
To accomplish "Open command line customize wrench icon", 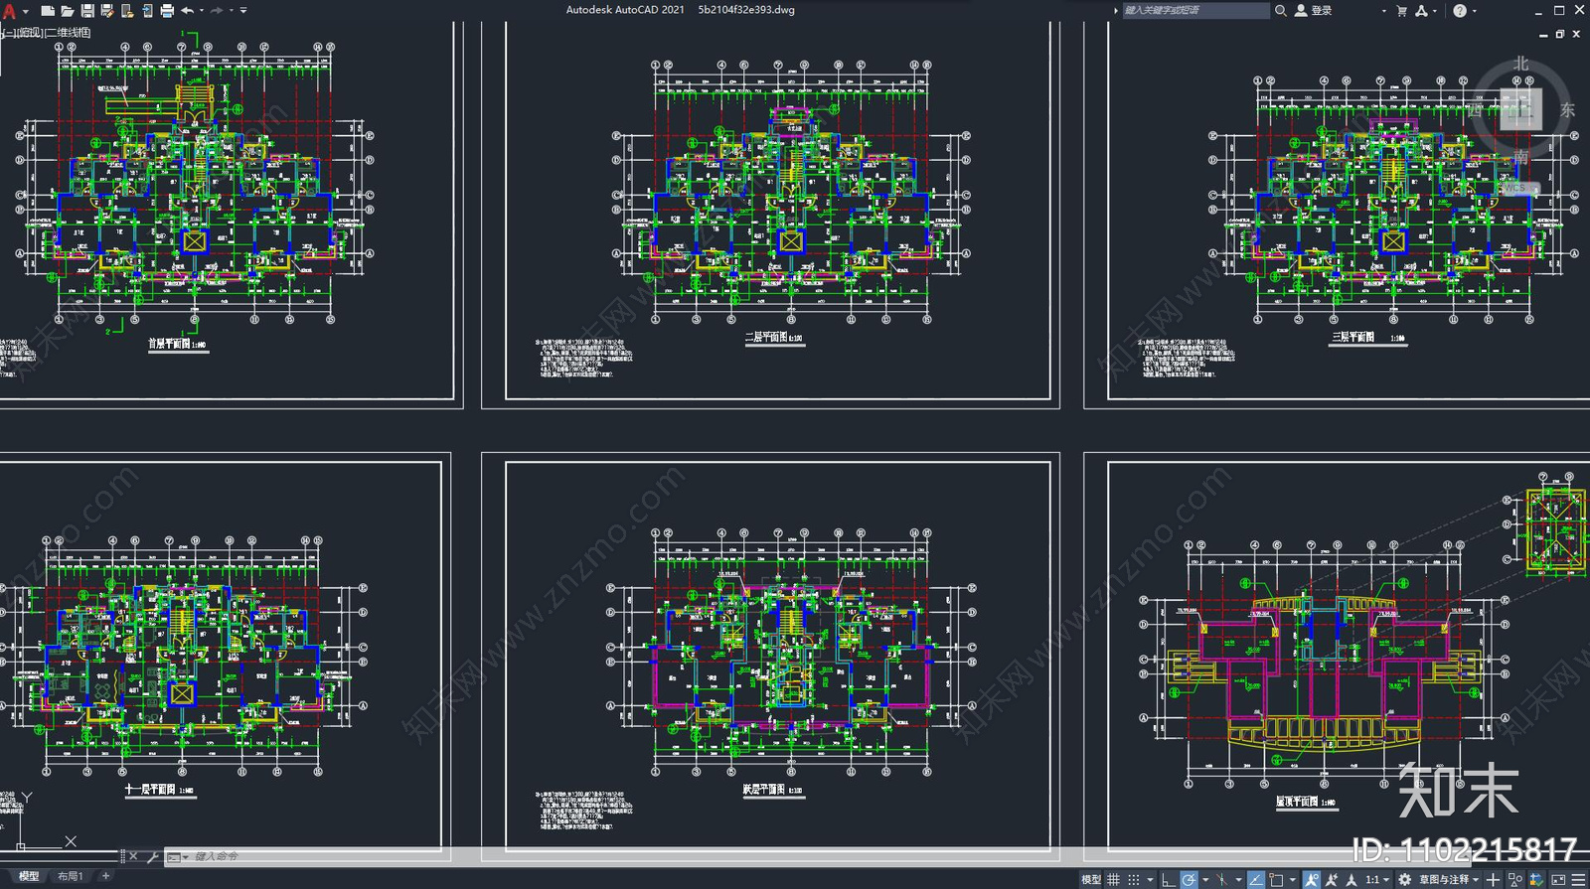I will point(152,856).
